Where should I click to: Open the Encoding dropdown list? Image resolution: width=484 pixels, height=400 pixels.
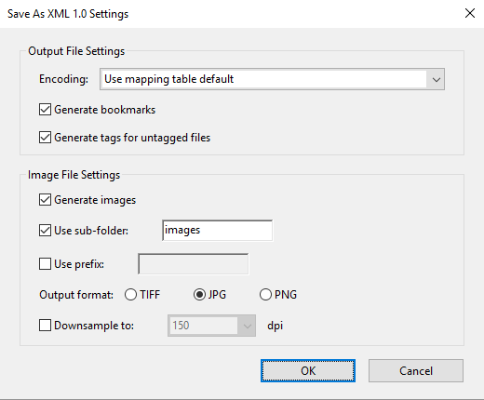(x=272, y=79)
